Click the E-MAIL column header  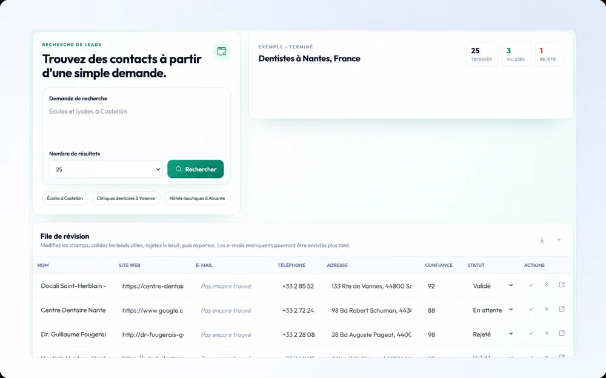click(204, 266)
